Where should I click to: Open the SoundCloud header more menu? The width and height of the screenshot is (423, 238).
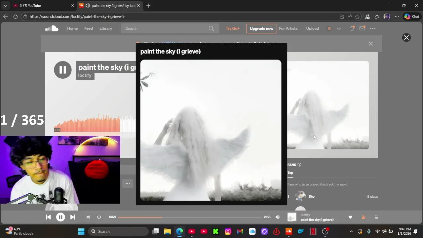[x=373, y=28]
